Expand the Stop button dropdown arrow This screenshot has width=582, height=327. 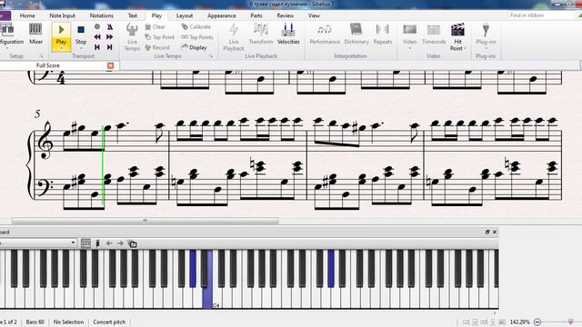81,48
